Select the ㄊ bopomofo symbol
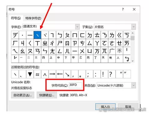 click(x=97, y=35)
